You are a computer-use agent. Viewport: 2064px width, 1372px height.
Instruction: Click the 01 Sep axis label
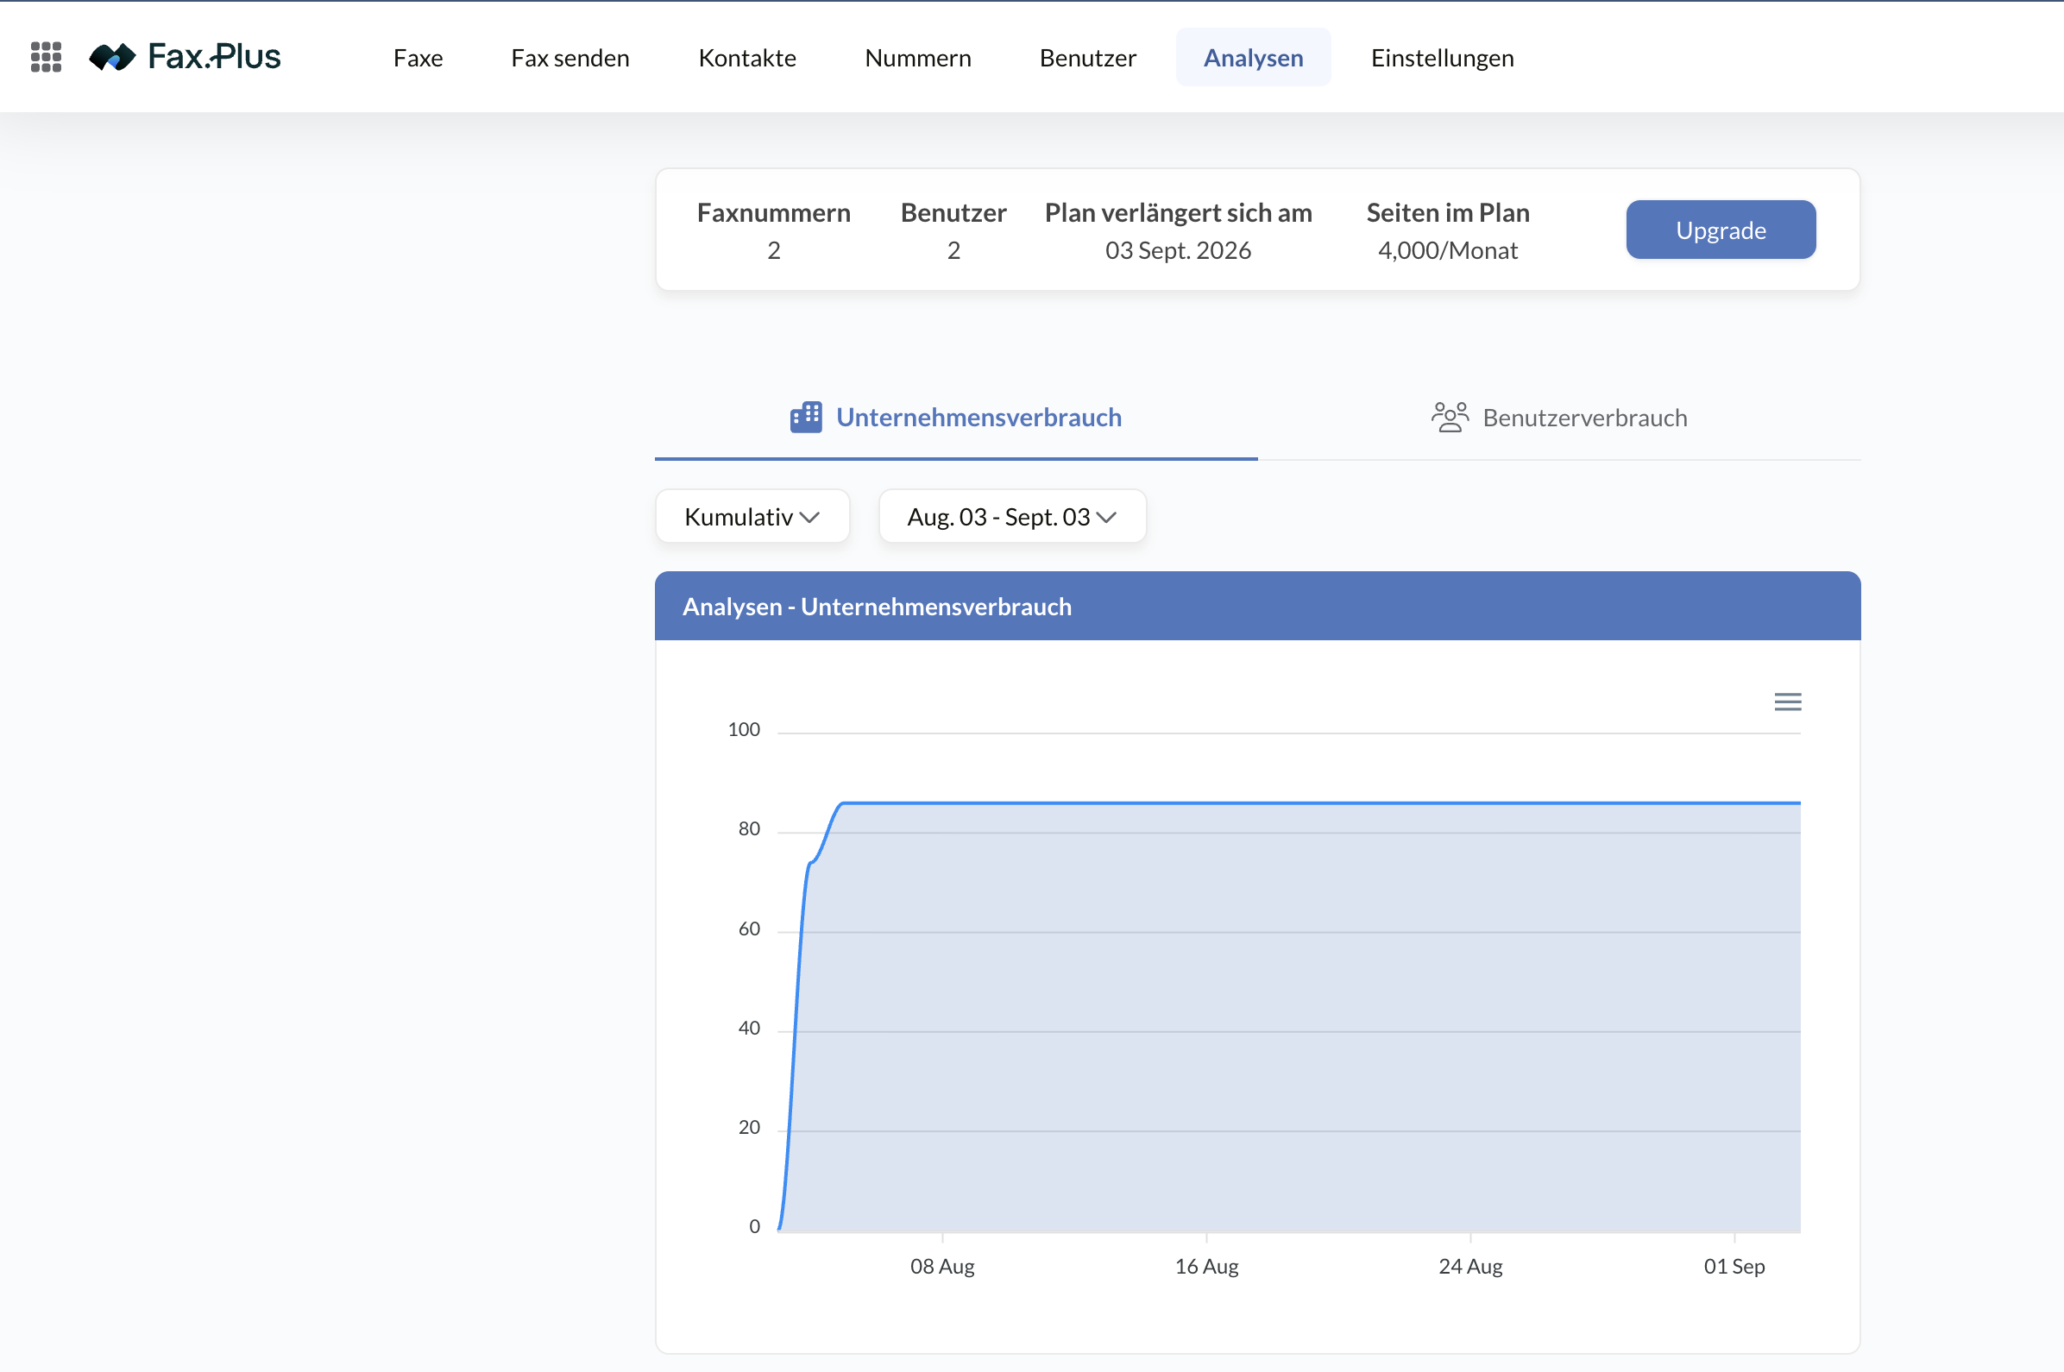pos(1734,1266)
